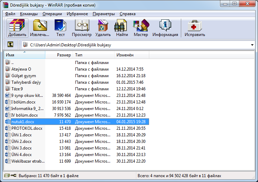
Task: Click the status bar total Всего: 4 папок
Action: point(179,176)
